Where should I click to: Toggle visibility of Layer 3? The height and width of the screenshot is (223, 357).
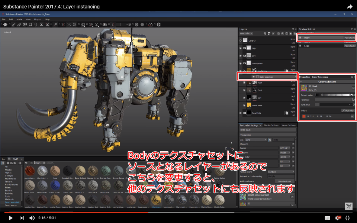point(241,41)
